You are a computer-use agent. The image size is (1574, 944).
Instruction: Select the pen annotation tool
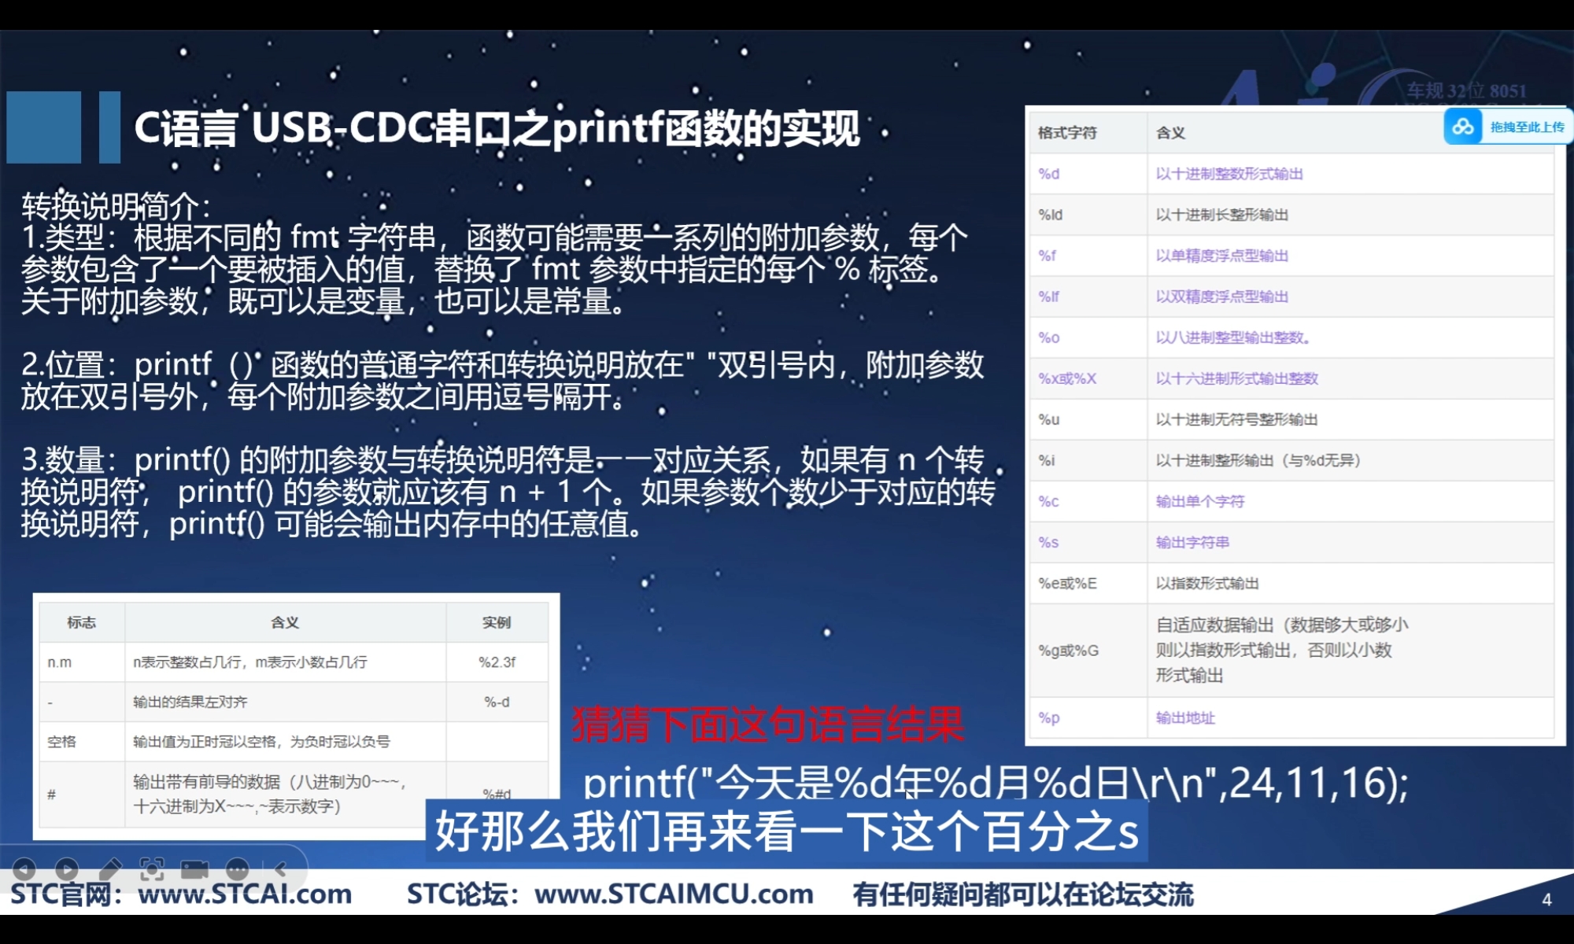pos(110,868)
